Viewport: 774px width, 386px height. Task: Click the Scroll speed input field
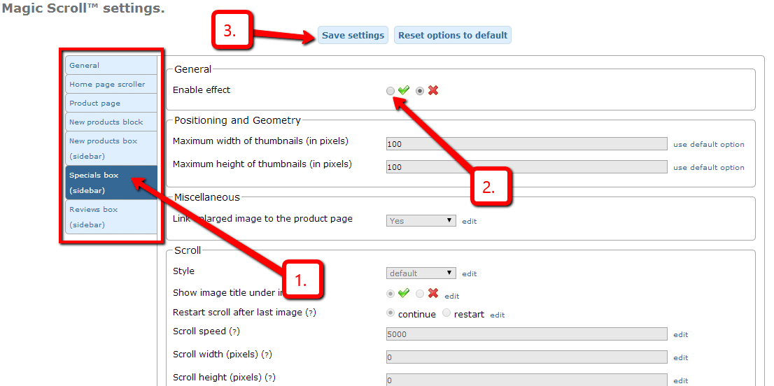(527, 334)
